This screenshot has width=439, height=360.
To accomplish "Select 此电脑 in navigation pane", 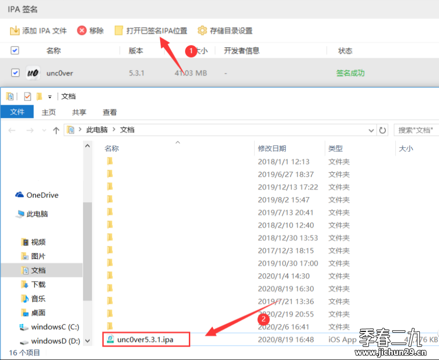I will click(x=31, y=214).
